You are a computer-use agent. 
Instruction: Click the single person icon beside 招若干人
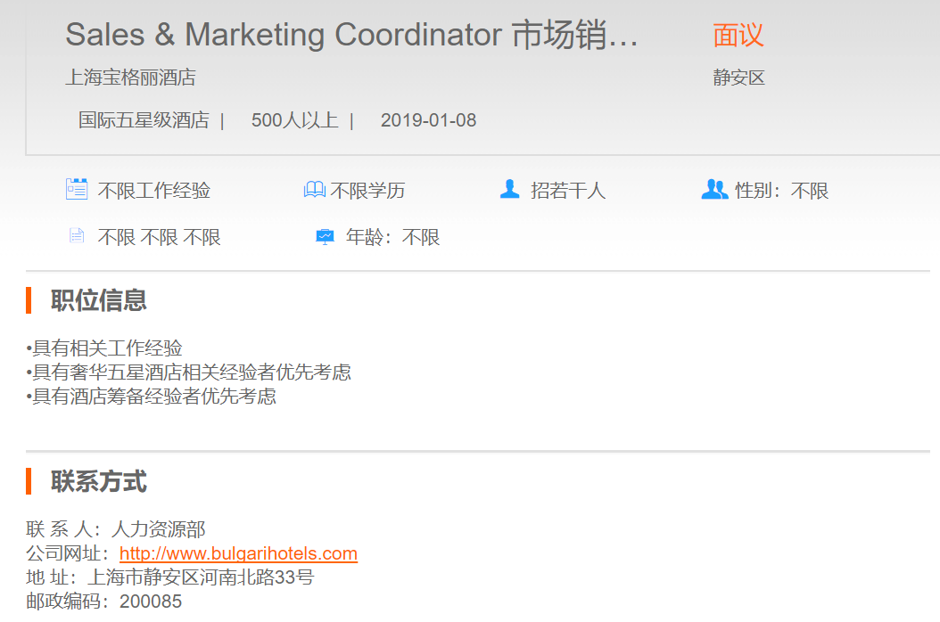(509, 189)
